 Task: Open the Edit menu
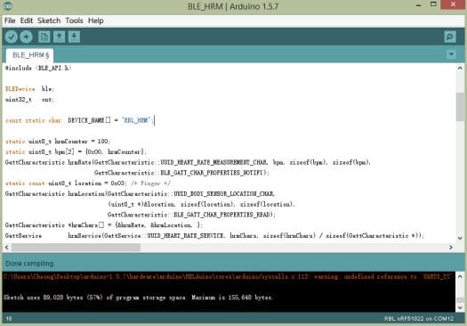(x=27, y=20)
